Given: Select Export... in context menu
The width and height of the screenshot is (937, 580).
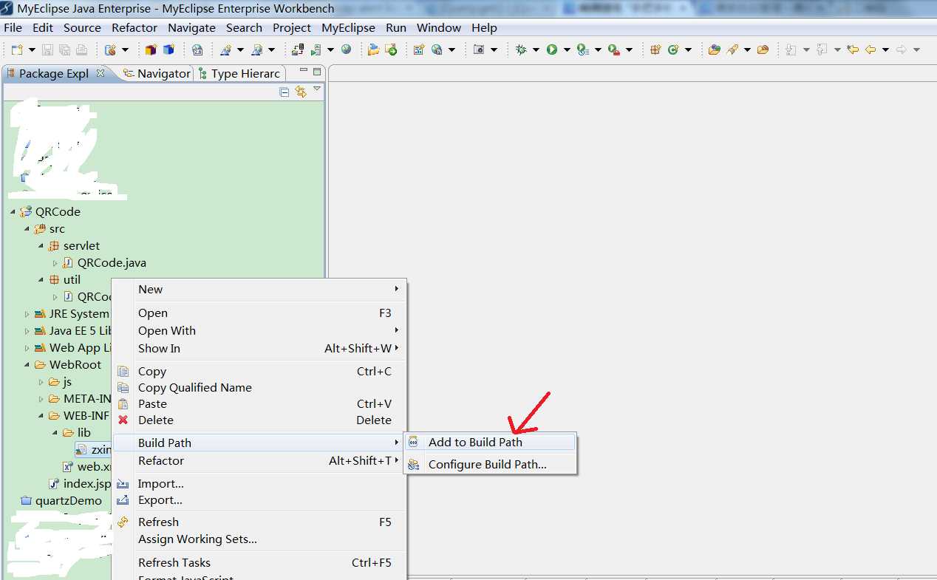Looking at the screenshot, I should (x=257, y=499).
